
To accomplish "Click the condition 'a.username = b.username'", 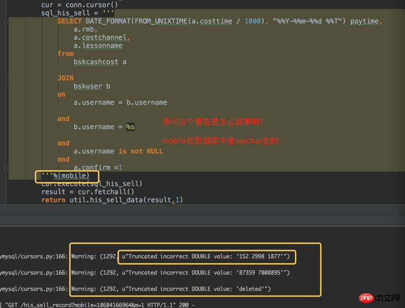I will coord(120,102).
